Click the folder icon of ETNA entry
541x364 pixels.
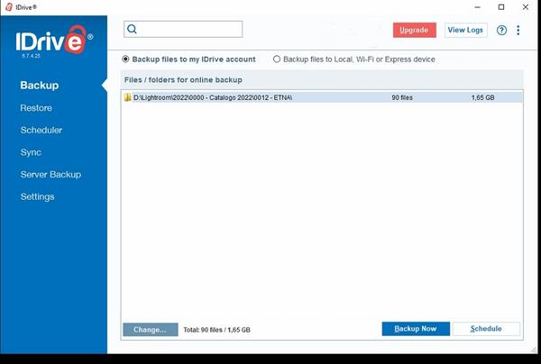[128, 96]
